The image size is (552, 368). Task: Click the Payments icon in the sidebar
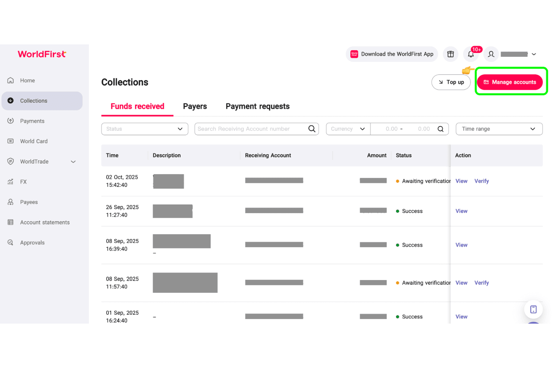(10, 121)
